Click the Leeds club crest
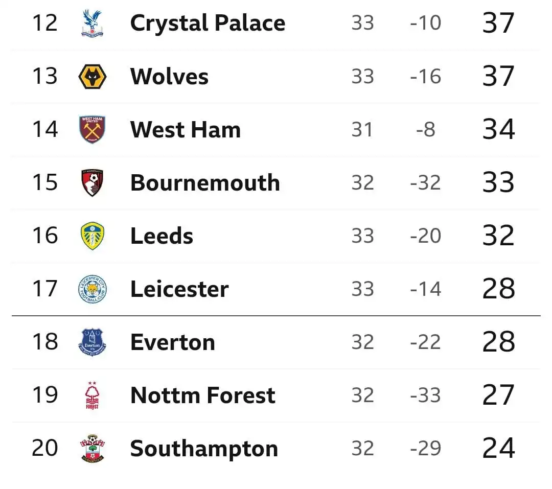Viewport: 552px width, 489px height. point(92,236)
